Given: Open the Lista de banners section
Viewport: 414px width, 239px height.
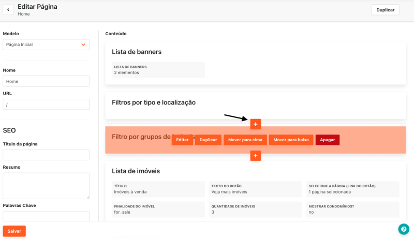Looking at the screenshot, I should click(x=137, y=52).
